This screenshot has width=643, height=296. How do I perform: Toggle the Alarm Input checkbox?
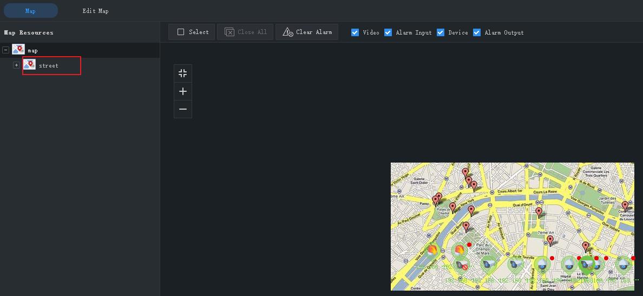coord(388,32)
